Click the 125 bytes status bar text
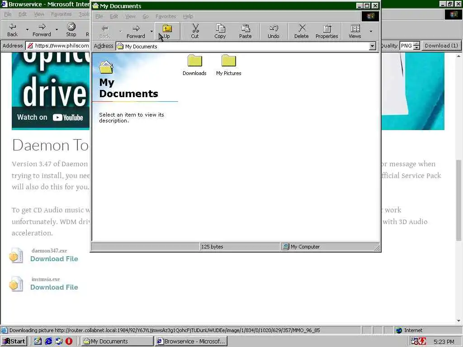This screenshot has width=463, height=347. pyautogui.click(x=212, y=247)
